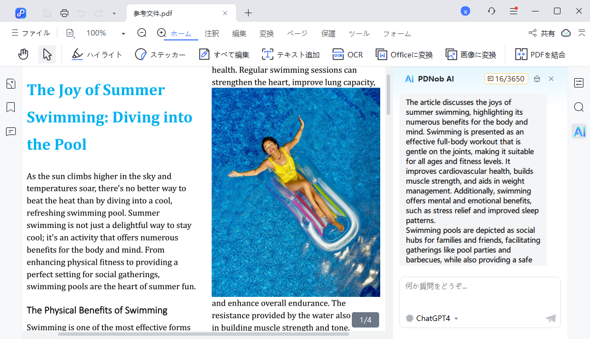Clear the PDNob AI chat history
This screenshot has width=590, height=339.
click(x=537, y=79)
